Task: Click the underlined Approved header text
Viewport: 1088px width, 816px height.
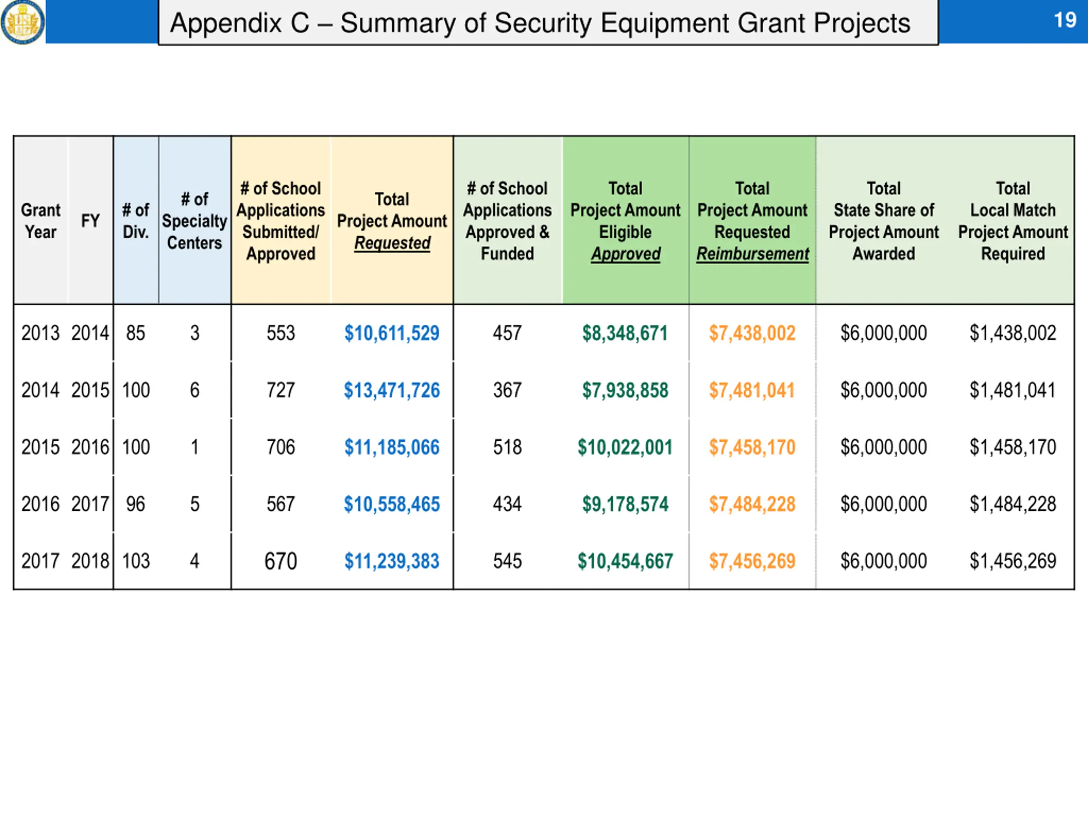Action: [x=625, y=254]
